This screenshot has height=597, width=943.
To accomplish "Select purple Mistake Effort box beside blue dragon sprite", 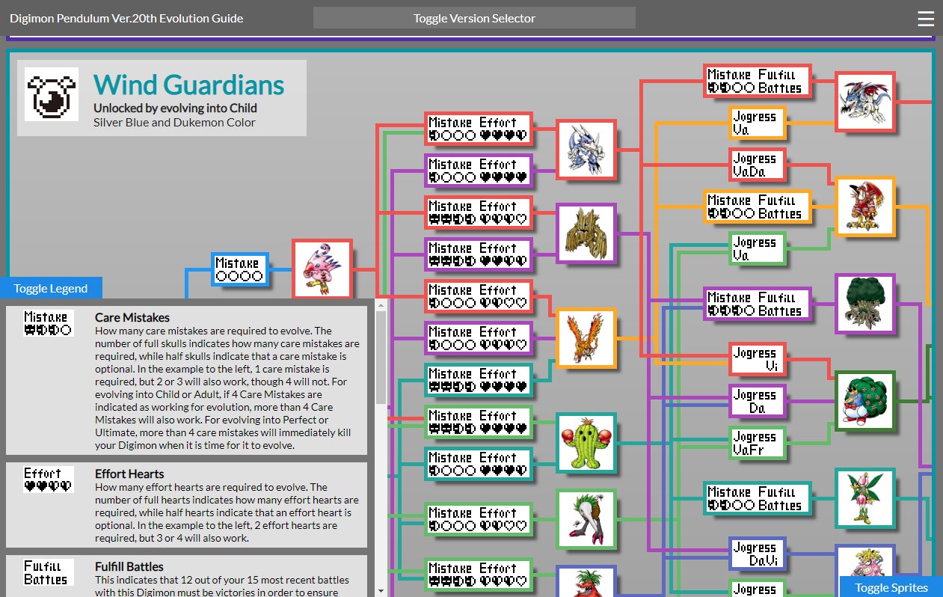I will (x=479, y=171).
